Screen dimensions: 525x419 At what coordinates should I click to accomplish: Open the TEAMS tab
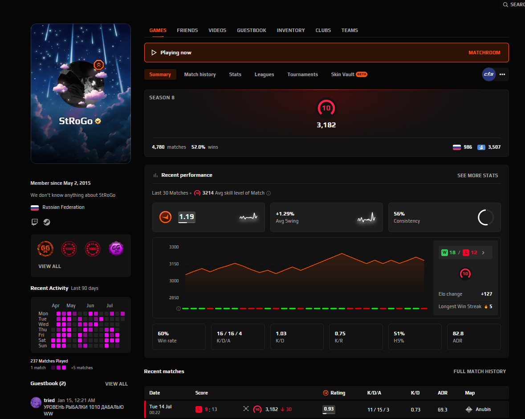350,30
